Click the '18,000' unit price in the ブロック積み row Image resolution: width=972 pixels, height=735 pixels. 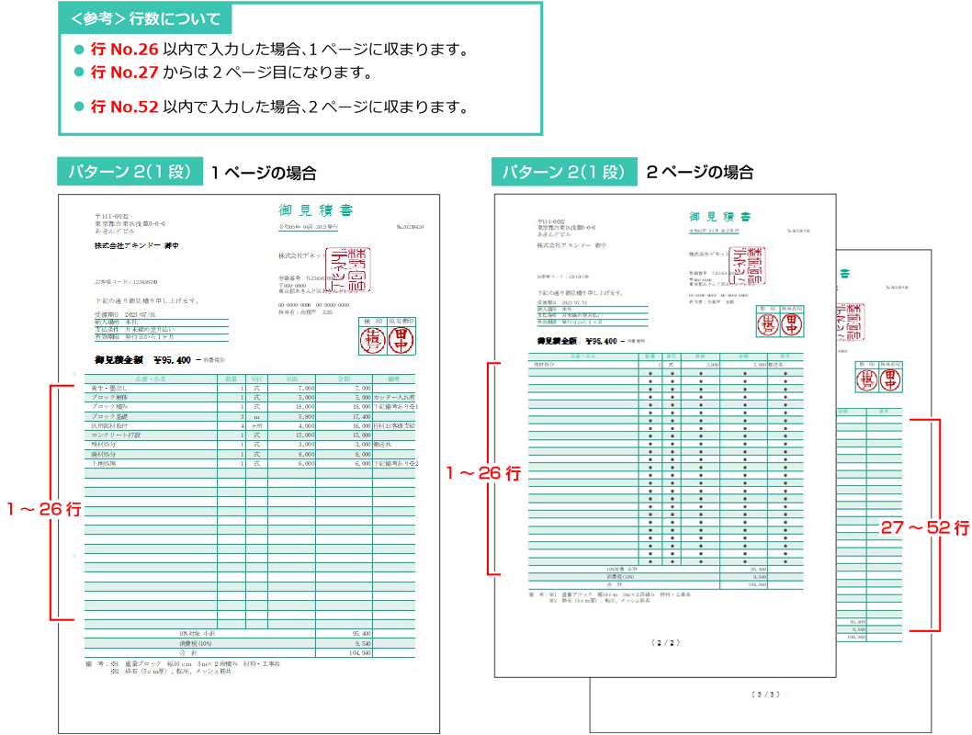[305, 406]
